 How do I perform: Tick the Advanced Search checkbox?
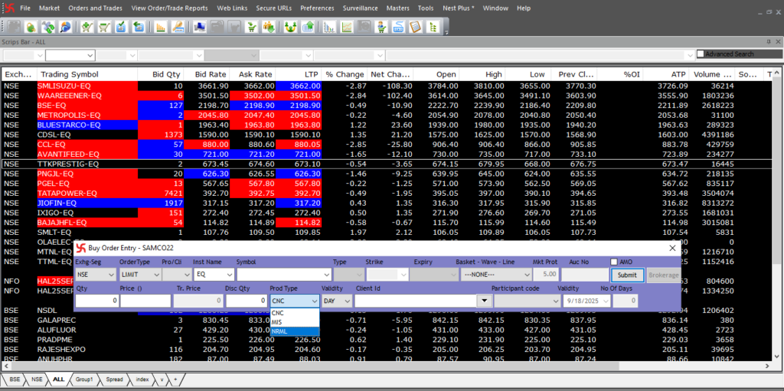pyautogui.click(x=700, y=54)
